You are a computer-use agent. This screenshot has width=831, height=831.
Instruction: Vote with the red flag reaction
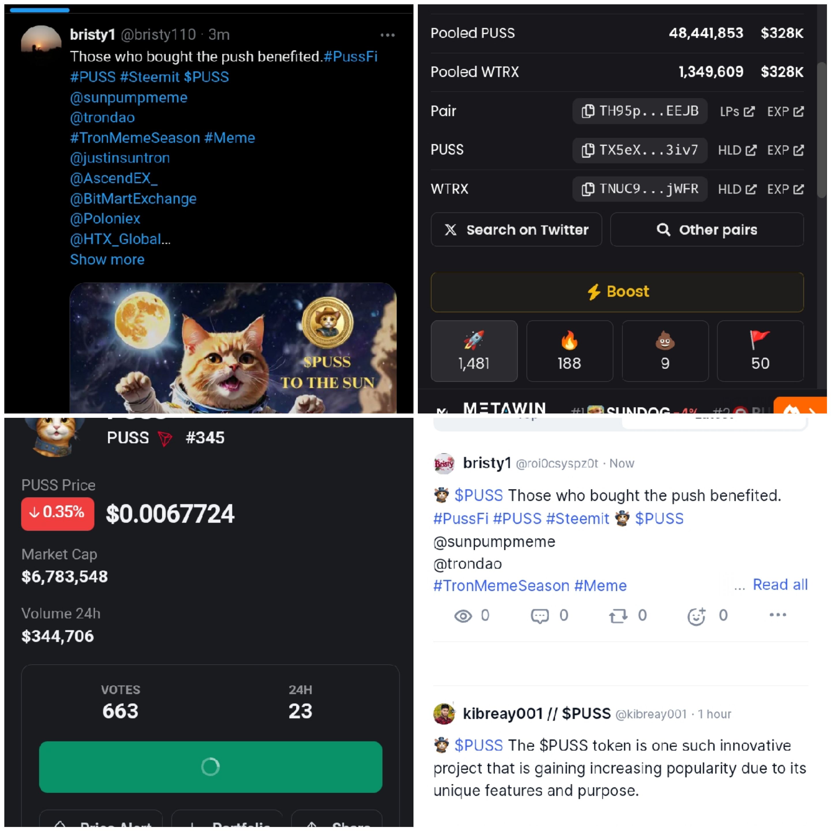point(760,351)
